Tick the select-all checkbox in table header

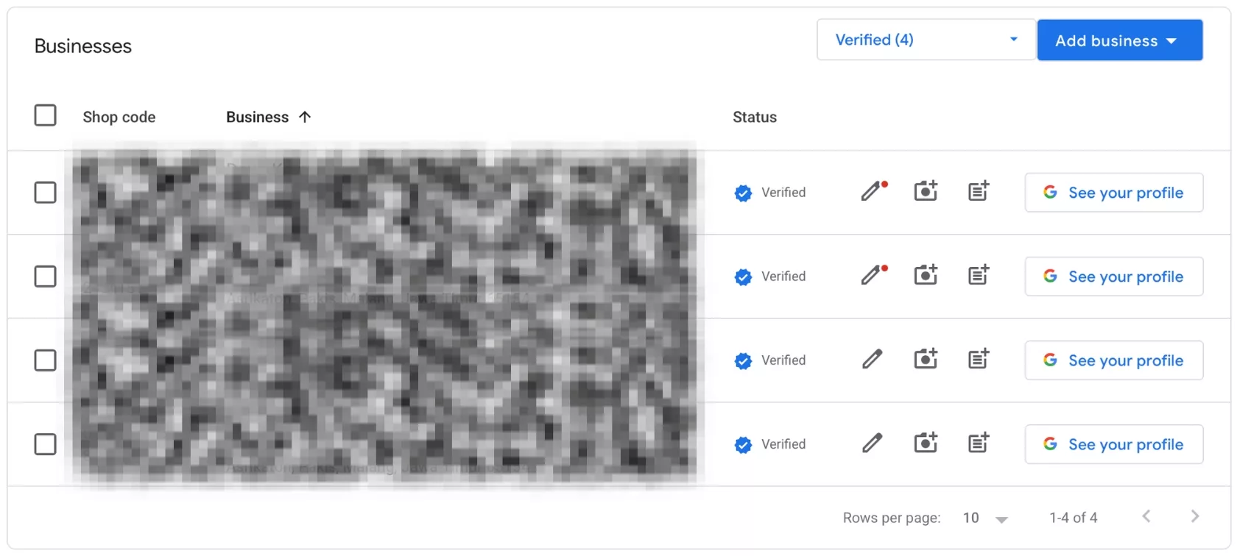click(x=46, y=115)
